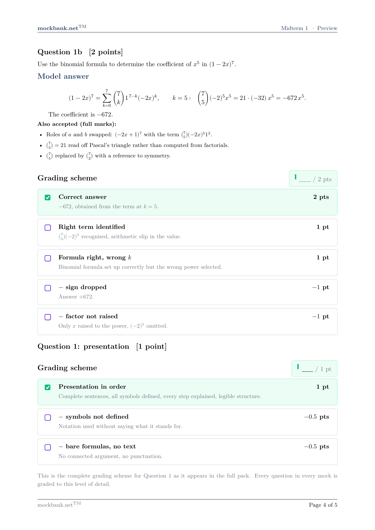Screen dimensions: 375x530
Task: Uncheck the Correct answer checkbox
Action: click(x=48, y=198)
